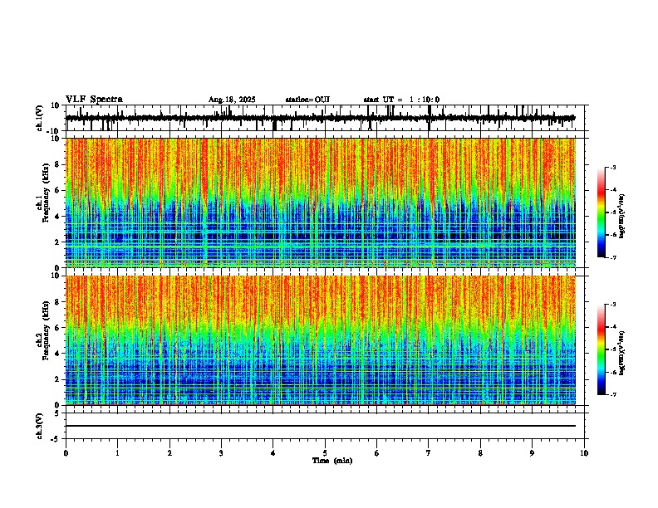This screenshot has height=508, width=658.
Task: Click time axis tick label "8"
Action: pos(480,453)
